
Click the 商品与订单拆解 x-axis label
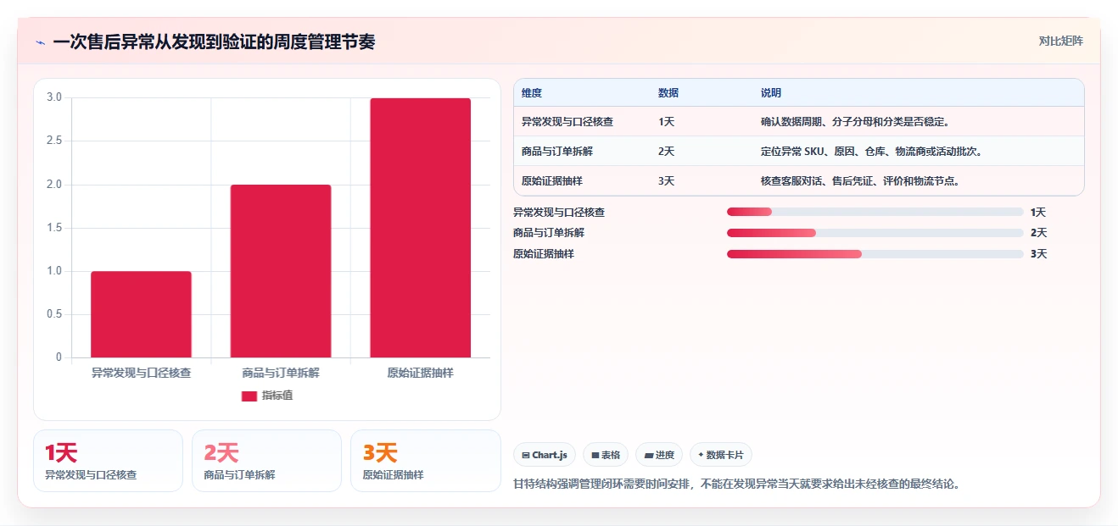click(281, 373)
